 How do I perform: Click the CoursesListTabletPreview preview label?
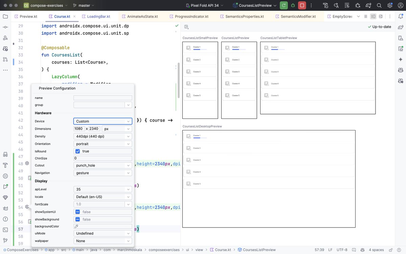(279, 38)
